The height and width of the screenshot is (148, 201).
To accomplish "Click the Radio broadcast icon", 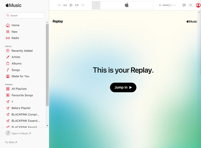I will pos(8,38).
